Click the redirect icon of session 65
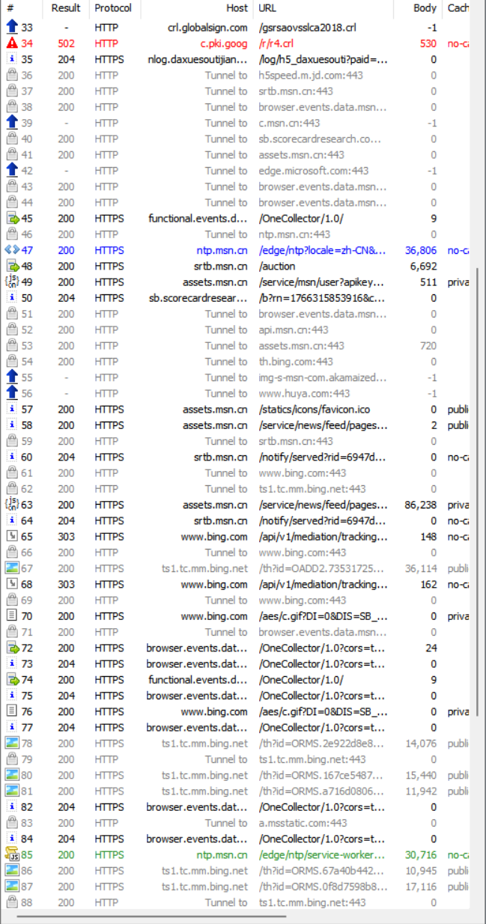The width and height of the screenshot is (486, 924). (12, 537)
